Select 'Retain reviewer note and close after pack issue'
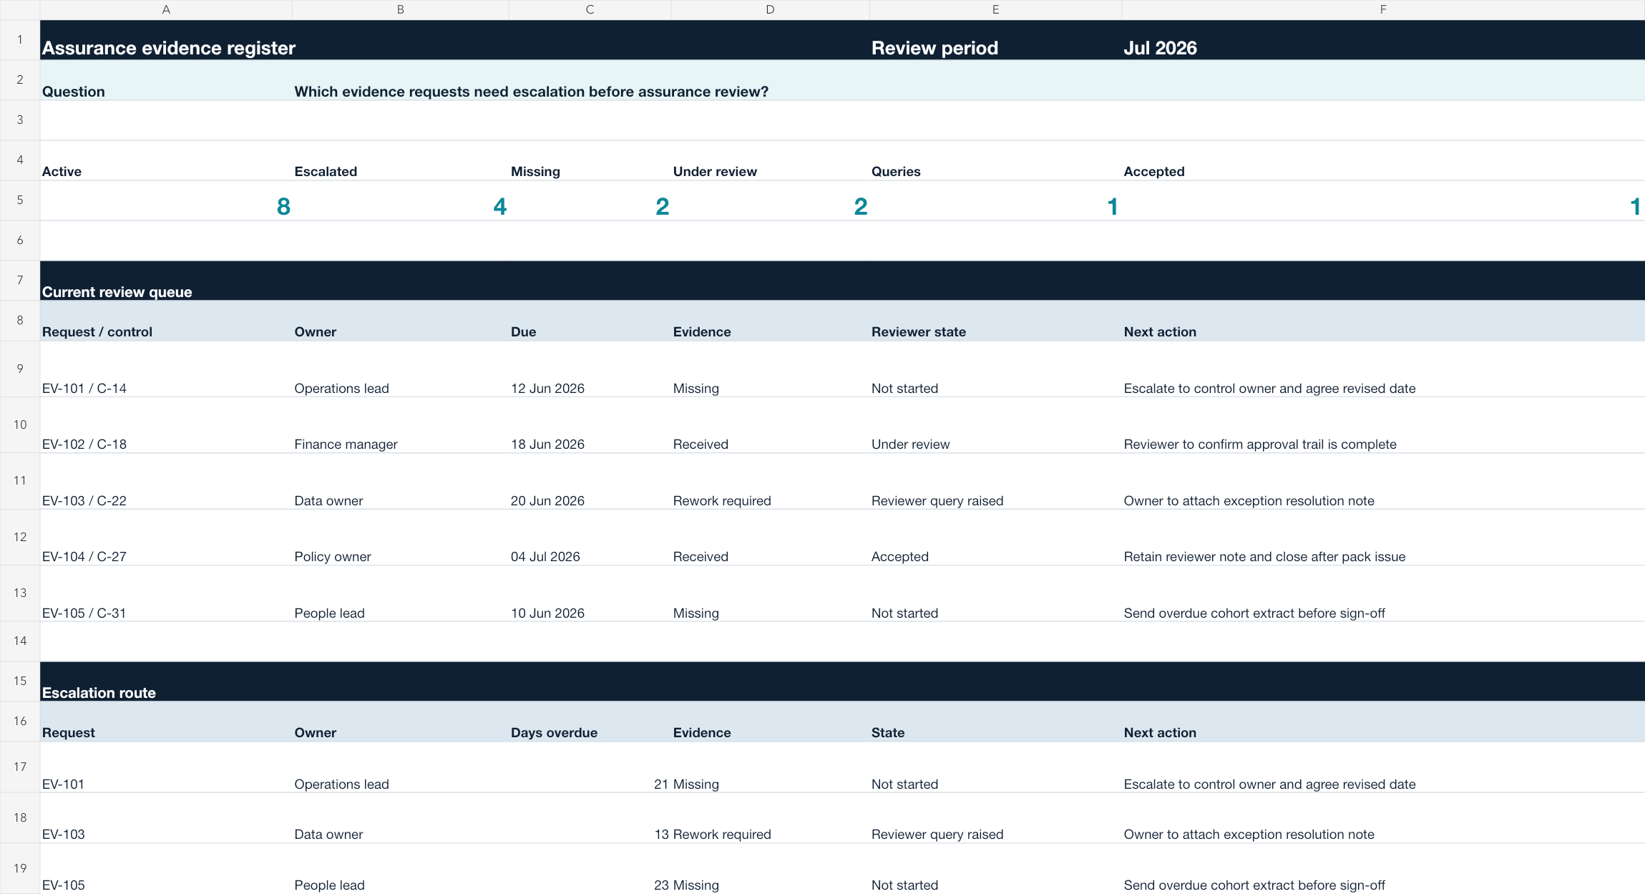 tap(1383, 538)
